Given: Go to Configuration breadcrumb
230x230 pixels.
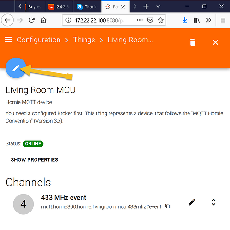Looking at the screenshot, I should point(39,40).
